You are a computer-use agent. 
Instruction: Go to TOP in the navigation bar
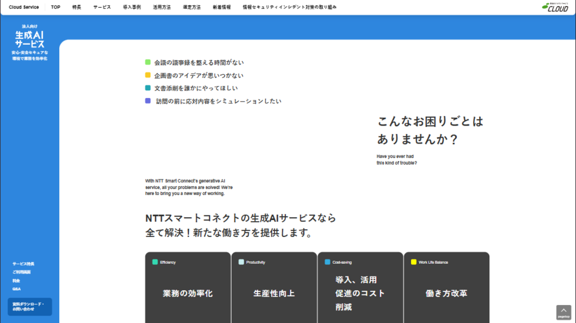pos(56,7)
